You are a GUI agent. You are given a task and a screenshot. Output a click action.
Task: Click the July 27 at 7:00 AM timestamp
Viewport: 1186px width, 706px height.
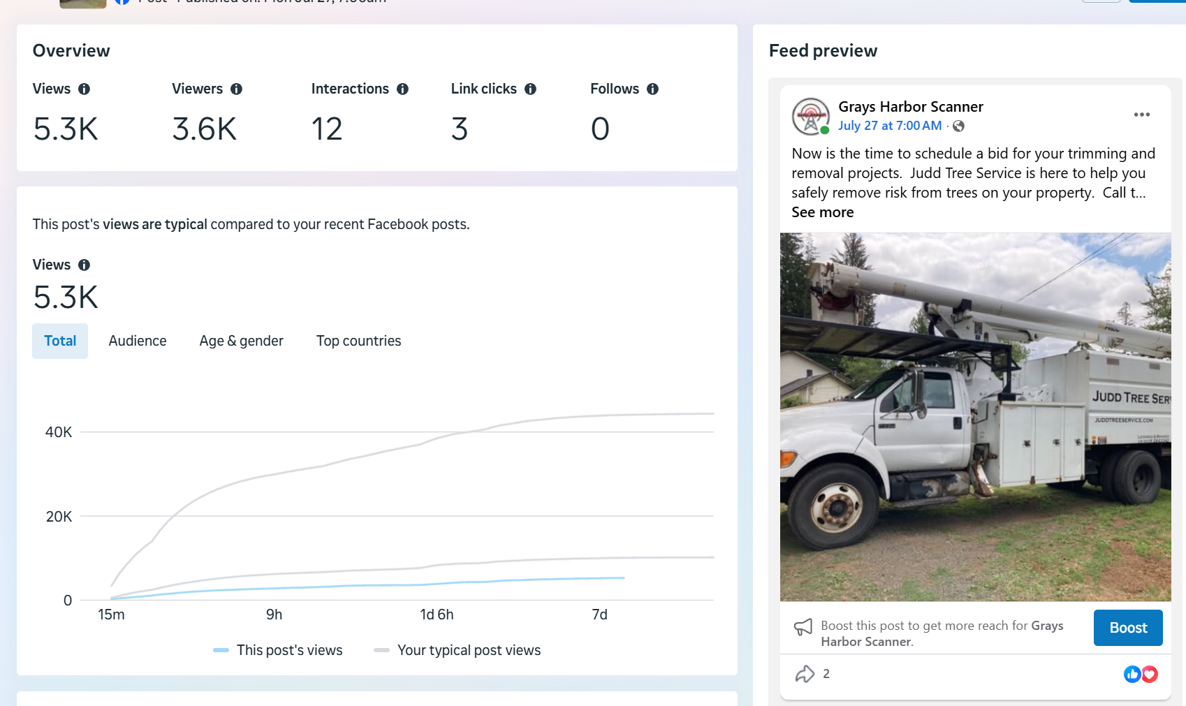click(x=890, y=126)
